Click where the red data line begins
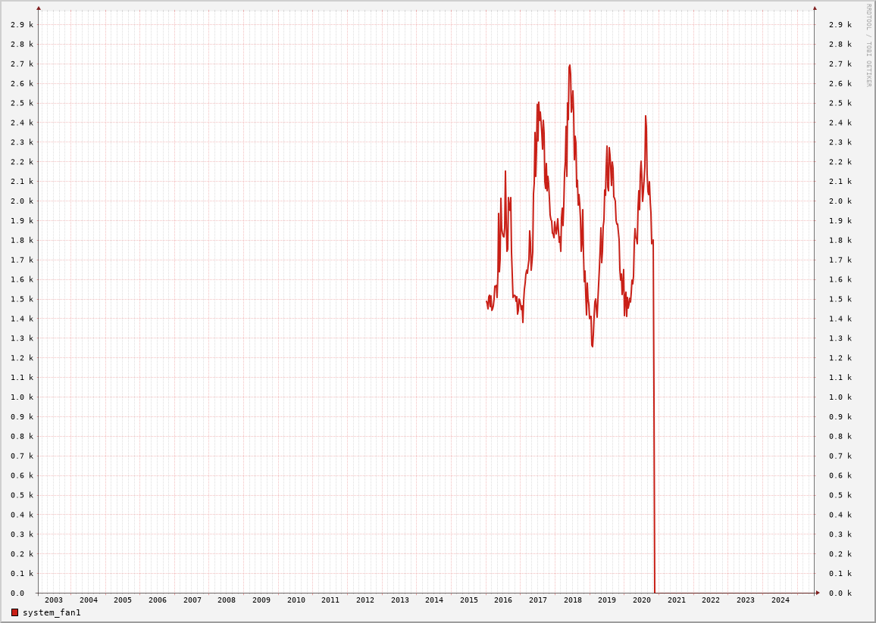This screenshot has height=623, width=876. tap(486, 301)
